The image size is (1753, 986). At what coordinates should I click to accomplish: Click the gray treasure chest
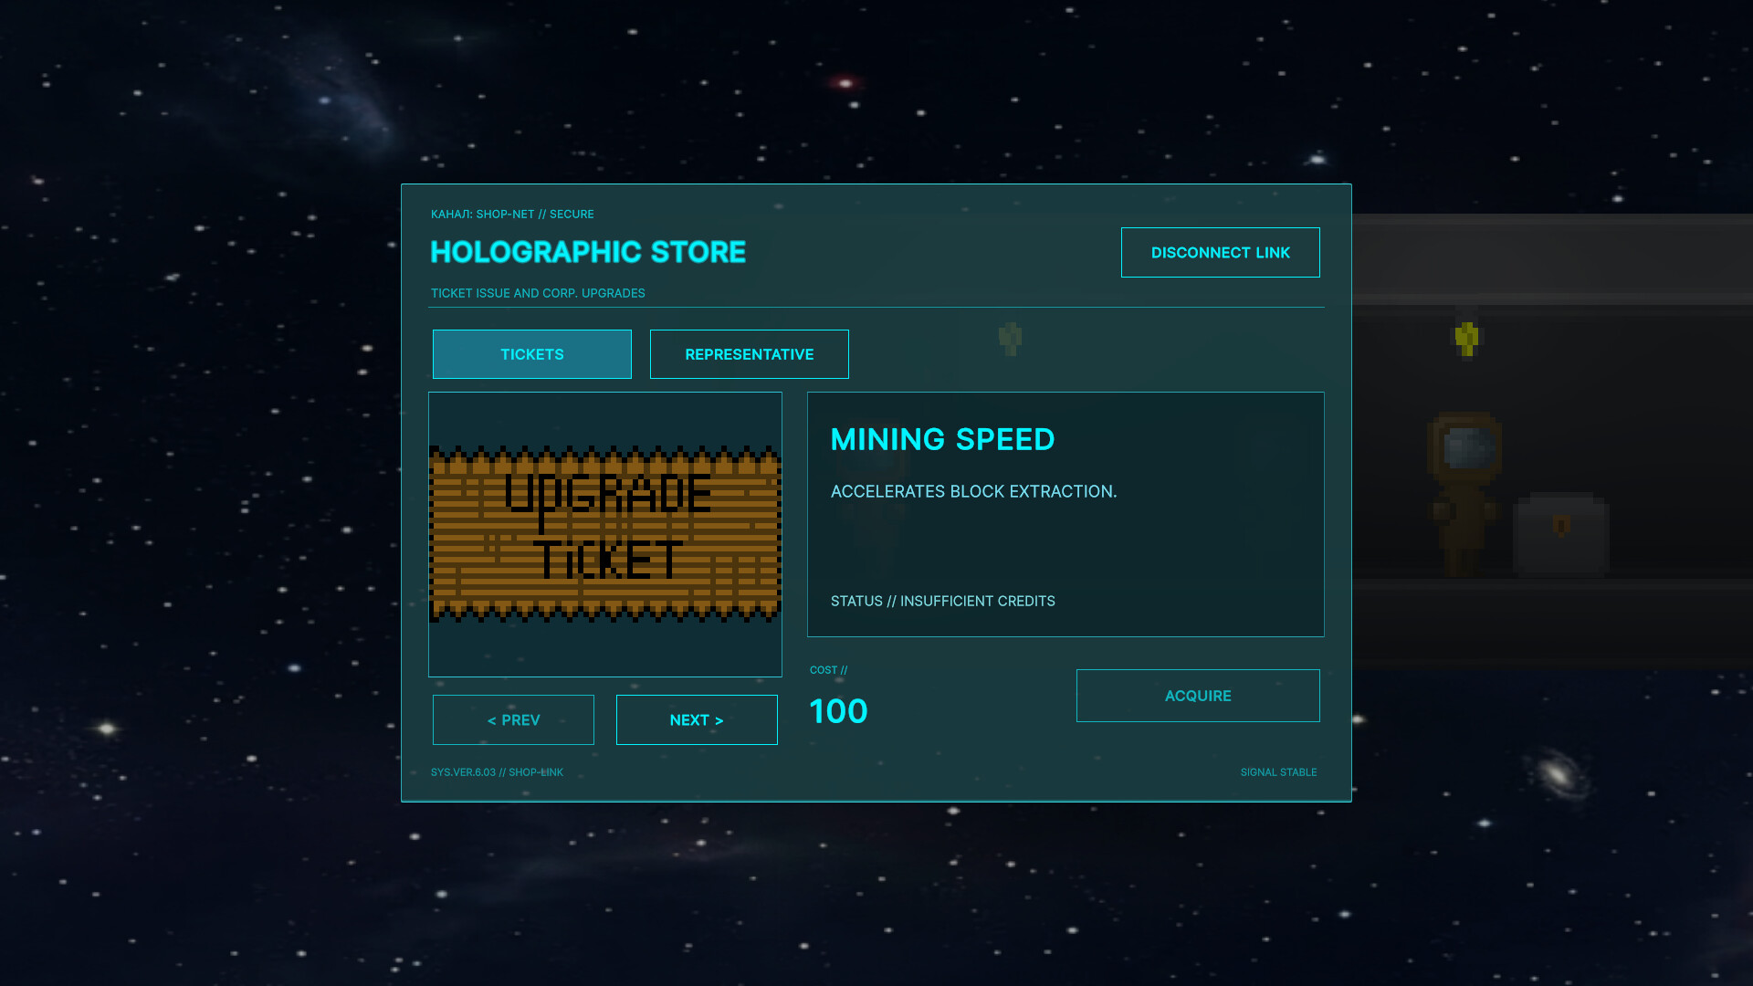pos(1560,534)
